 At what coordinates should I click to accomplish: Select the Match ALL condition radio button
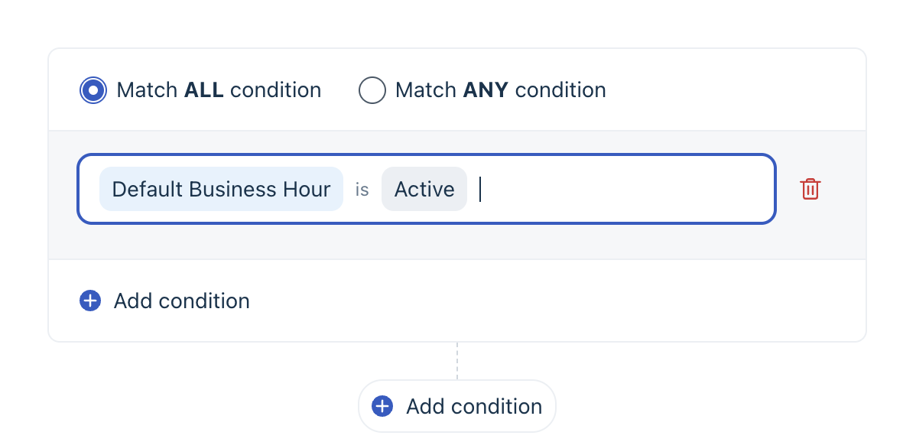(x=93, y=90)
